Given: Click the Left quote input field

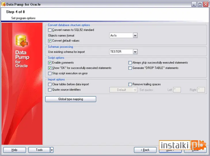Looking at the screenshot, I should pos(177,90).
